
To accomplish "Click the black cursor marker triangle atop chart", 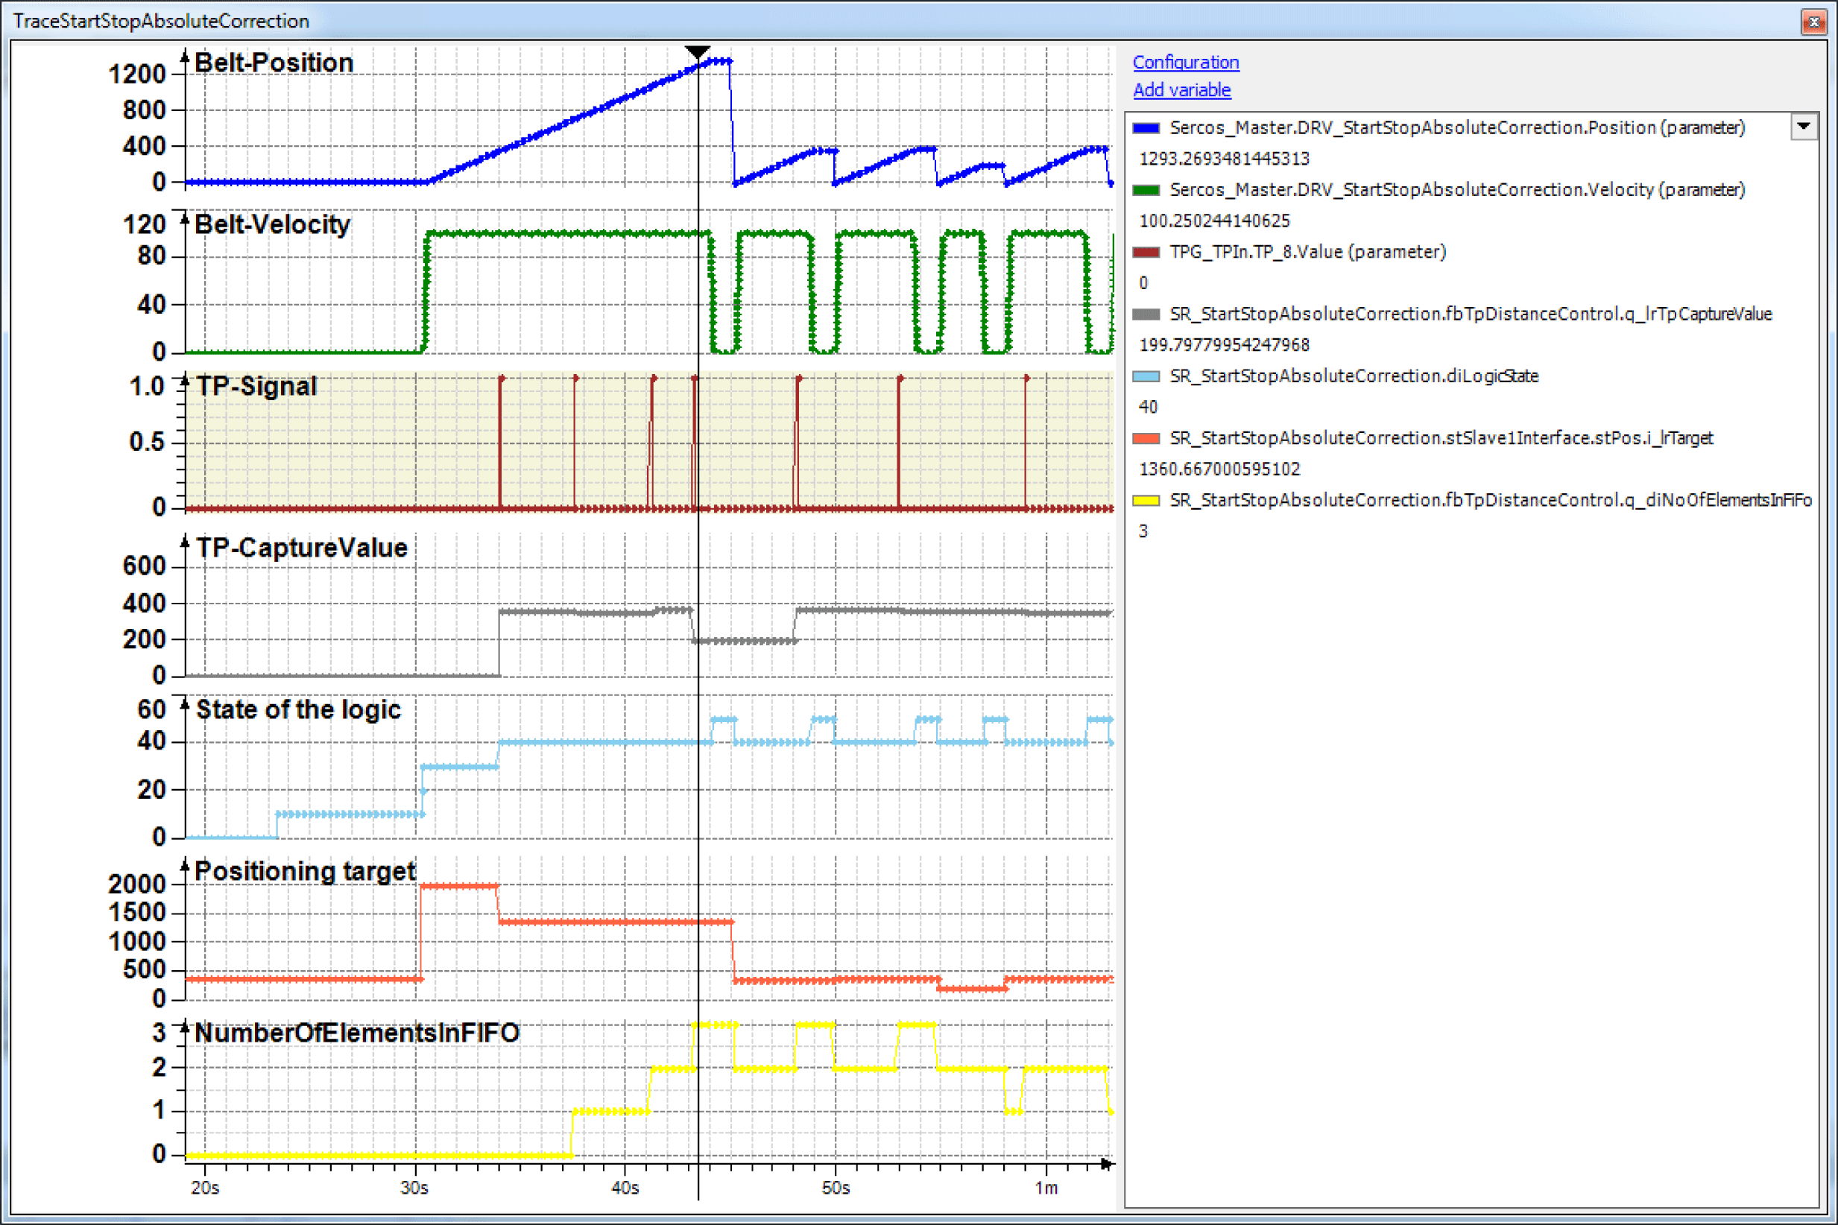I will point(697,52).
